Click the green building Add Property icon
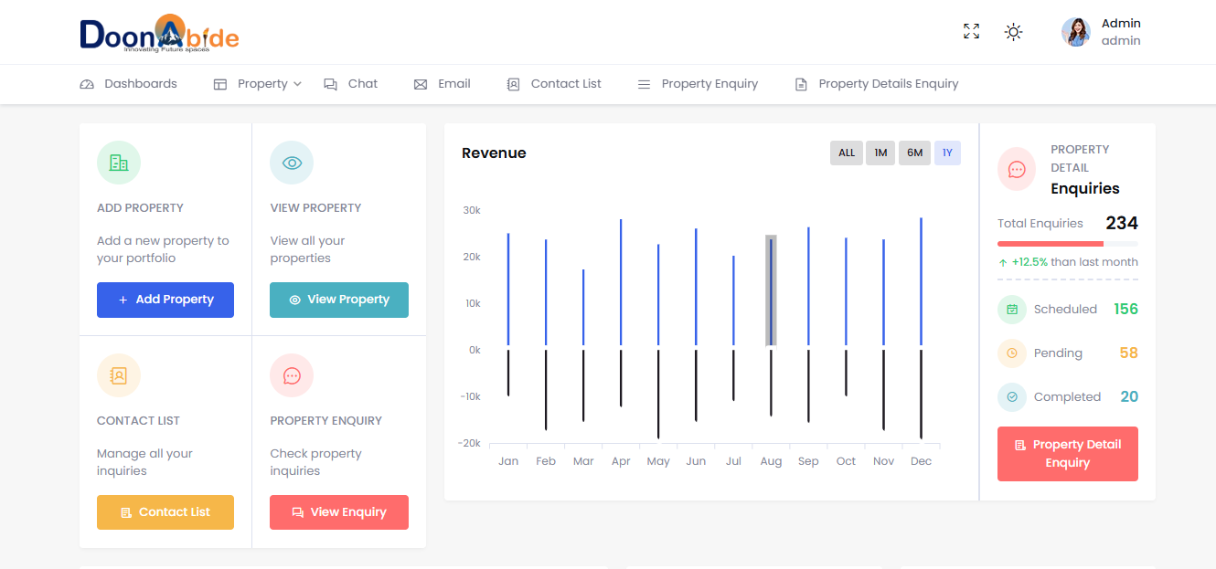Screen dimensions: 1216x569 pyautogui.click(x=119, y=163)
